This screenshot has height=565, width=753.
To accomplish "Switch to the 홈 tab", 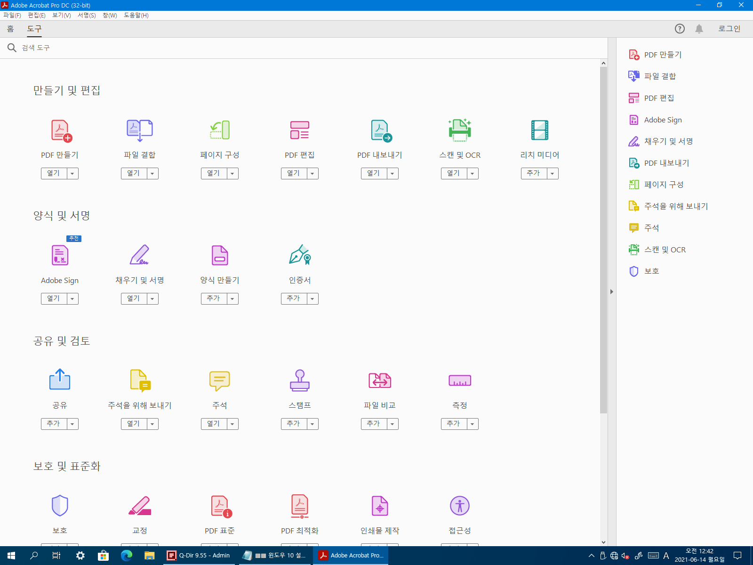I will (x=10, y=29).
